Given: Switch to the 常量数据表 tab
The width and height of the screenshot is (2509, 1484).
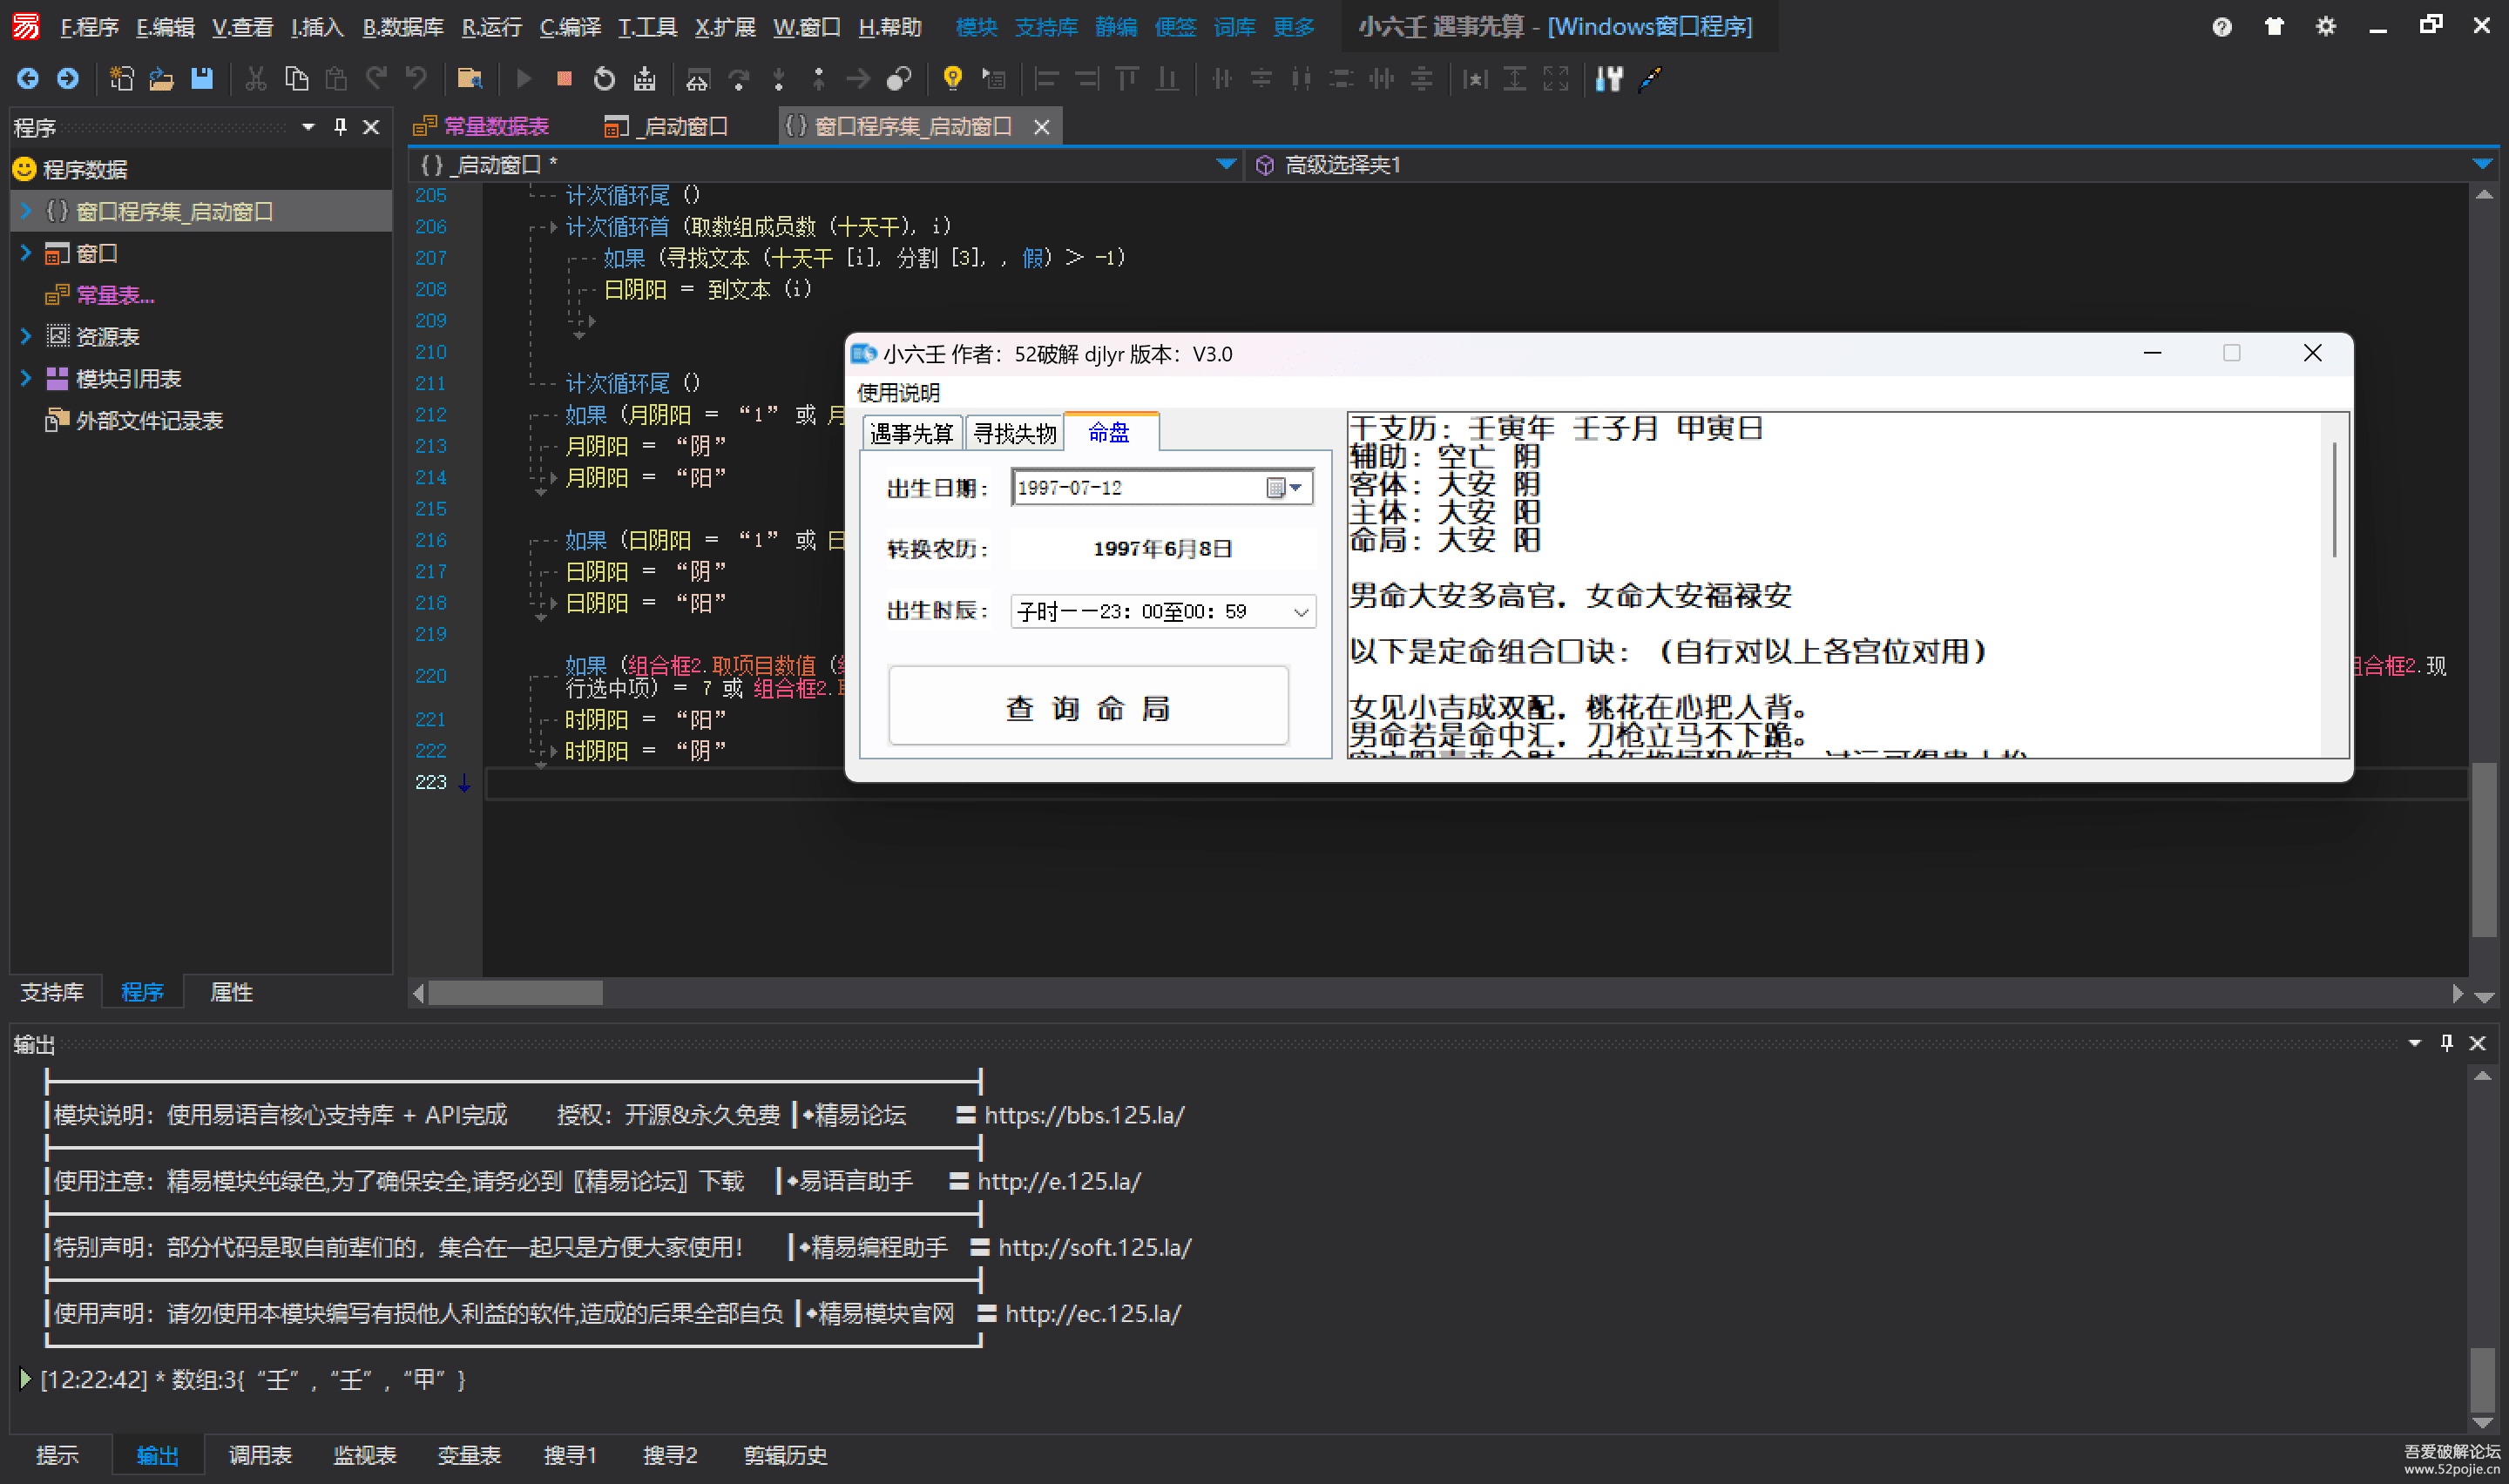Looking at the screenshot, I should (x=482, y=127).
